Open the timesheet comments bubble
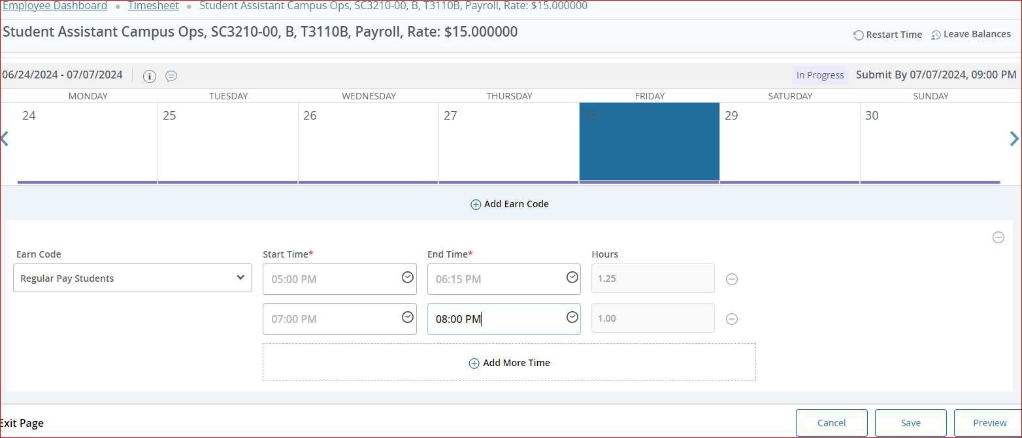Image resolution: width=1022 pixels, height=438 pixels. 171,76
